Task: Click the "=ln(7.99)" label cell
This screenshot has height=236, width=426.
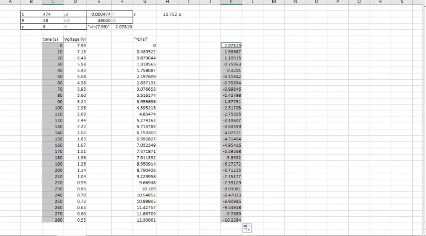Action: coord(99,26)
